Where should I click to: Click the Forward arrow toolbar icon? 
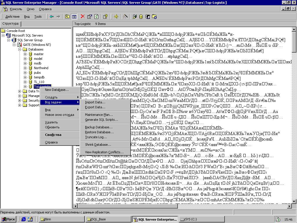[x=58, y=17]
